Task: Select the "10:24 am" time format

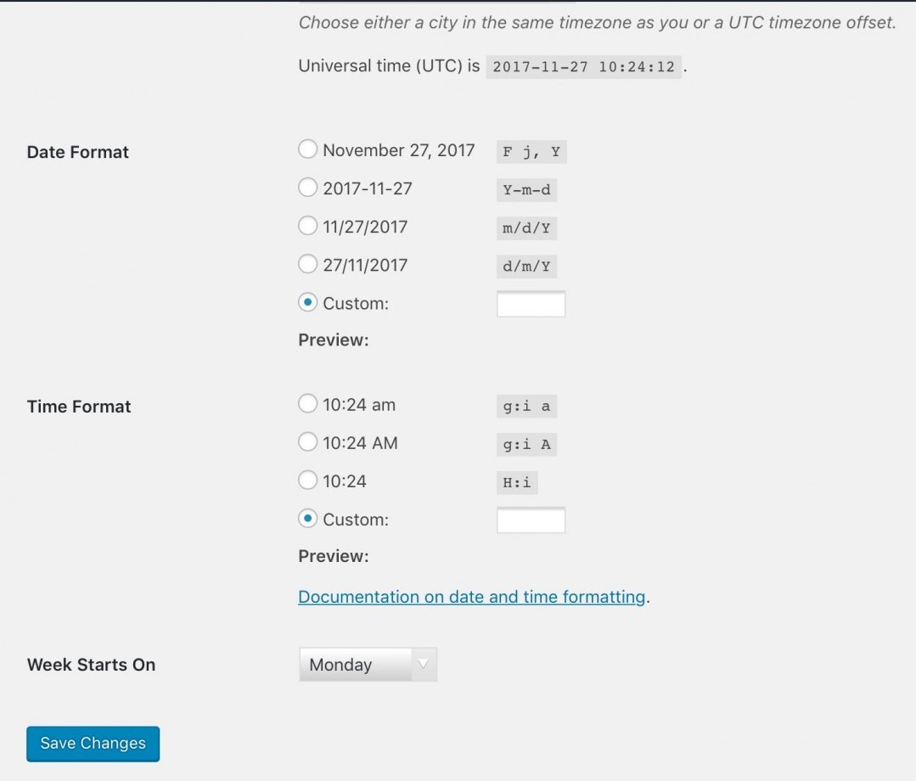Action: point(307,403)
